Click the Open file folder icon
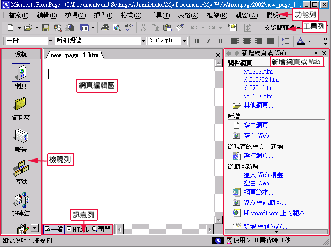Image resolution: width=331 pixels, height=247 pixels. click(x=28, y=28)
